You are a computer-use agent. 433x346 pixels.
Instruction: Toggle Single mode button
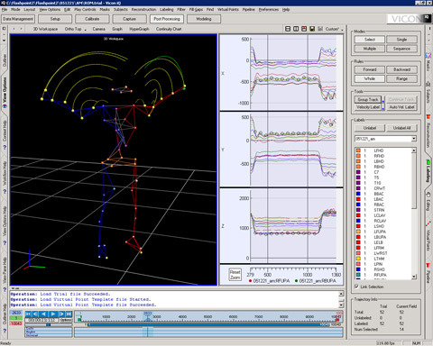coord(401,40)
